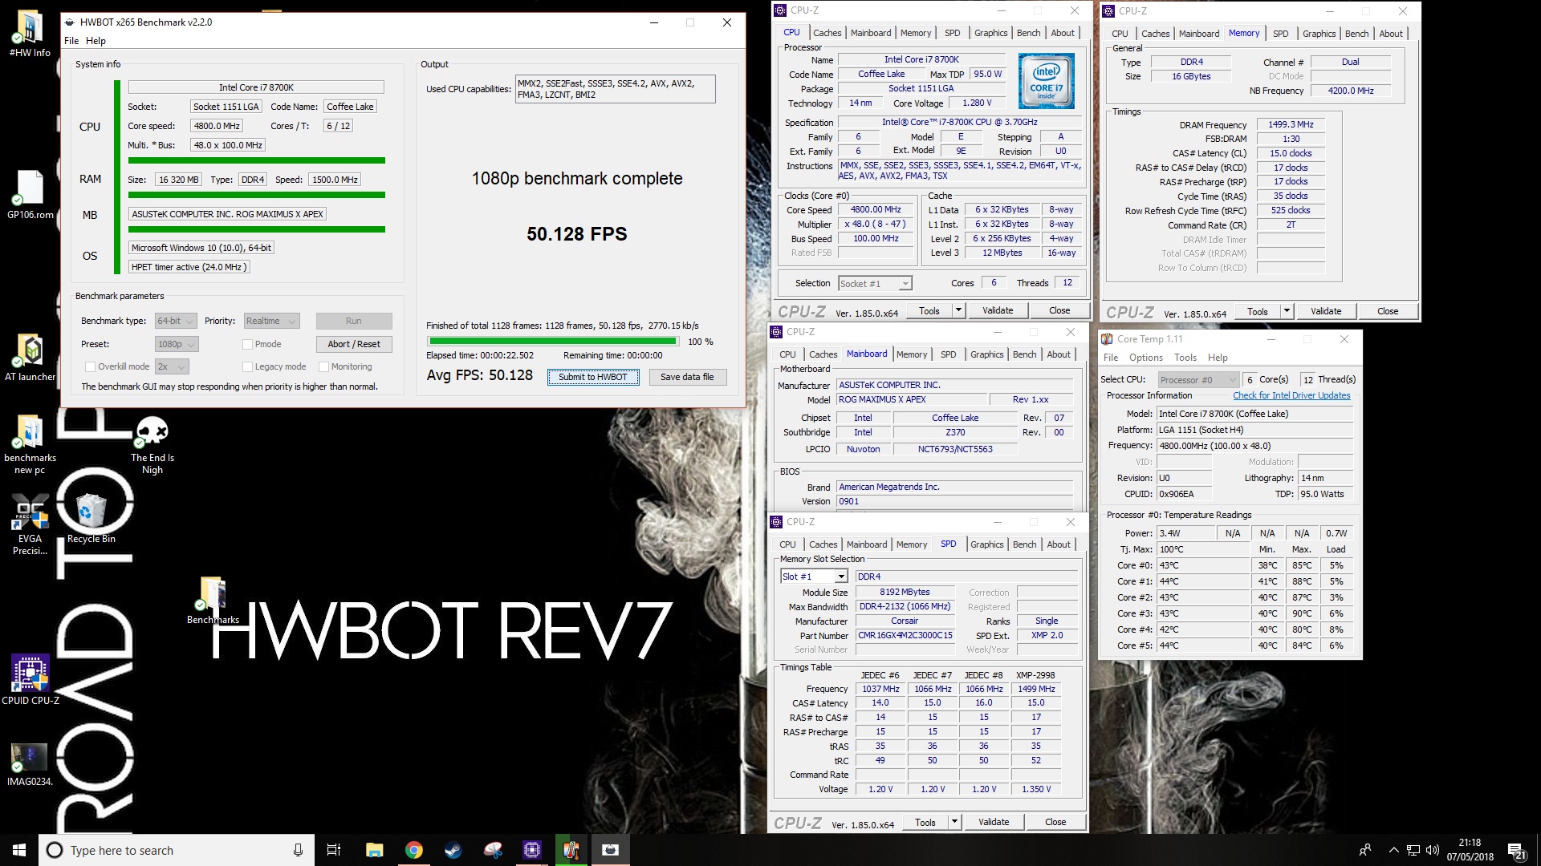Launch AT launcher desktop shortcut
Screen dimensions: 1541x866
[30, 358]
